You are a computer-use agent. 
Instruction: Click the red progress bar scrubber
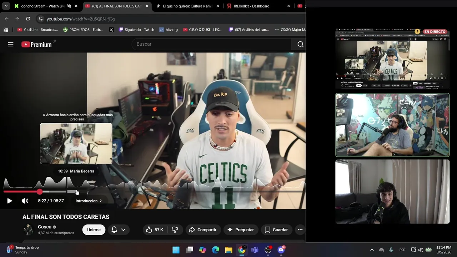click(x=40, y=192)
